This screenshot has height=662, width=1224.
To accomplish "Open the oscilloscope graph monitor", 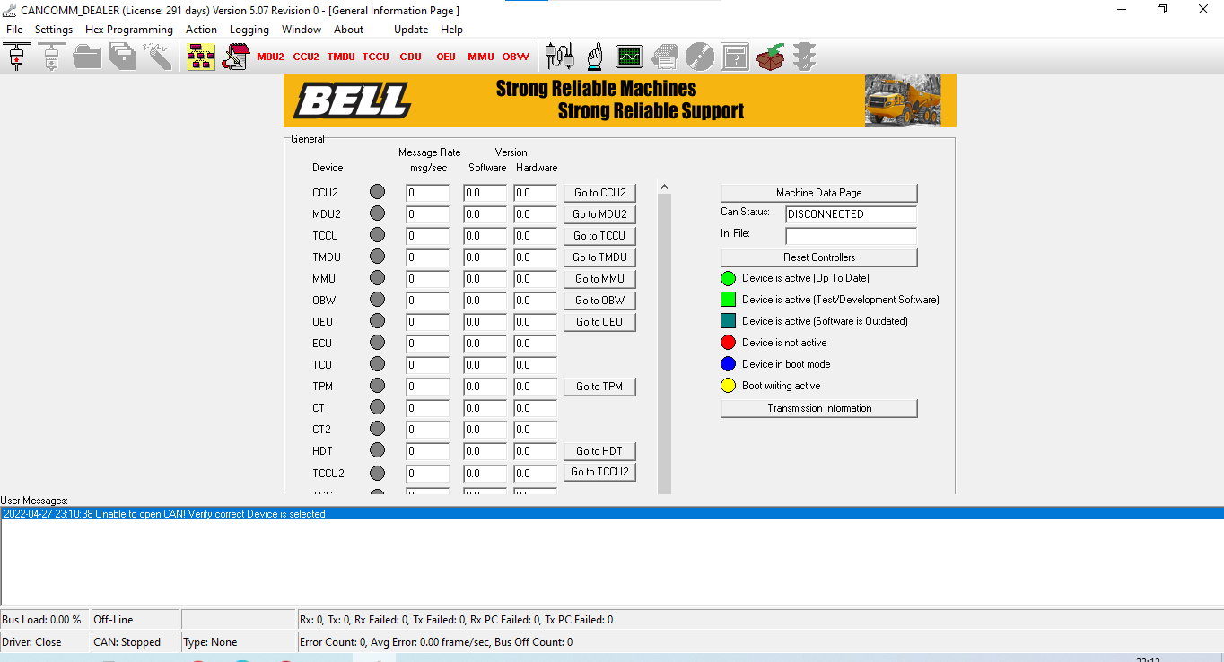I will (629, 56).
